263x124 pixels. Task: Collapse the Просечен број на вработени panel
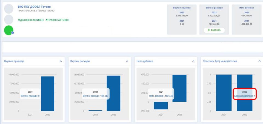259,61
